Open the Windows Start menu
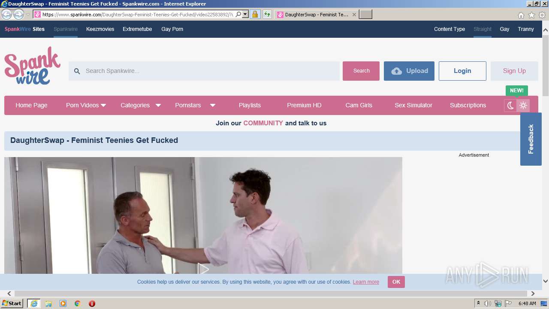The image size is (549, 309). (12, 303)
